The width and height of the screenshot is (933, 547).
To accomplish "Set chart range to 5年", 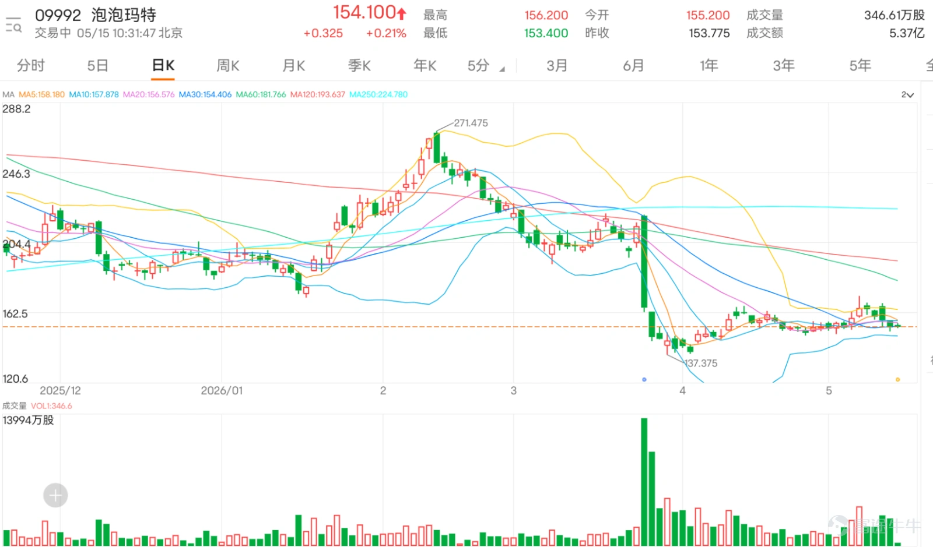I will 860,65.
